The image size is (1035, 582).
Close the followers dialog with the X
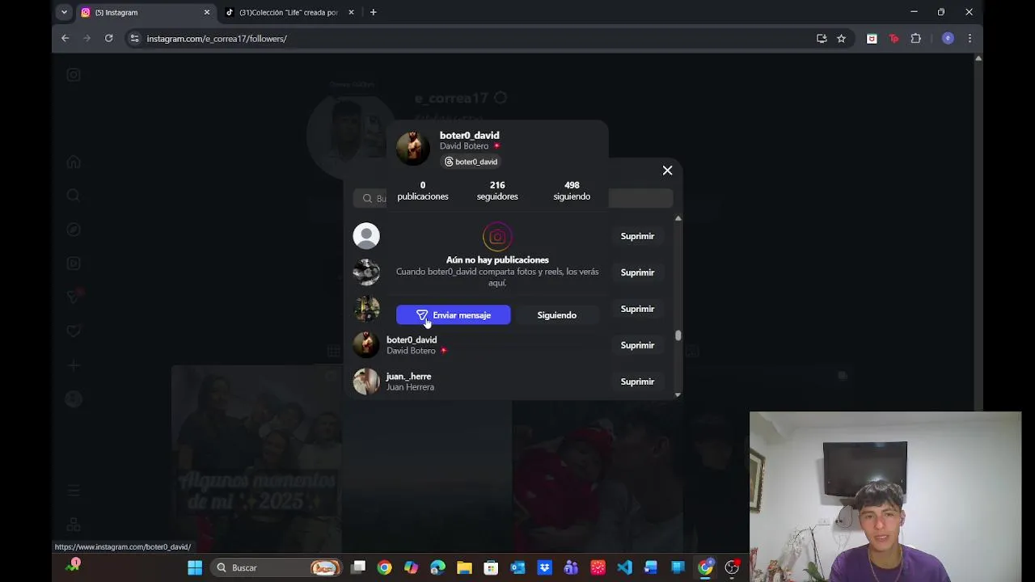(667, 171)
